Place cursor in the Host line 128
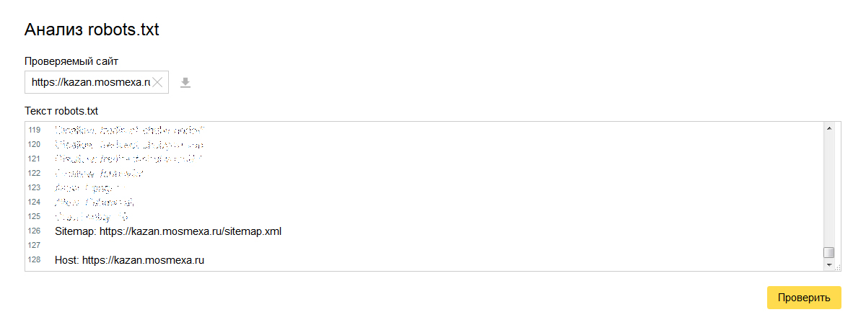Screen dimensions: 866x325 point(130,260)
